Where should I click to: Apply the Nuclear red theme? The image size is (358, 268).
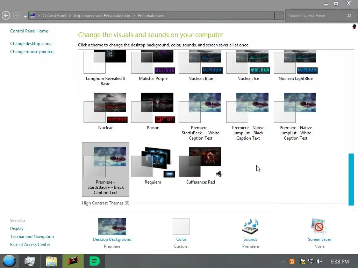[x=106, y=111]
